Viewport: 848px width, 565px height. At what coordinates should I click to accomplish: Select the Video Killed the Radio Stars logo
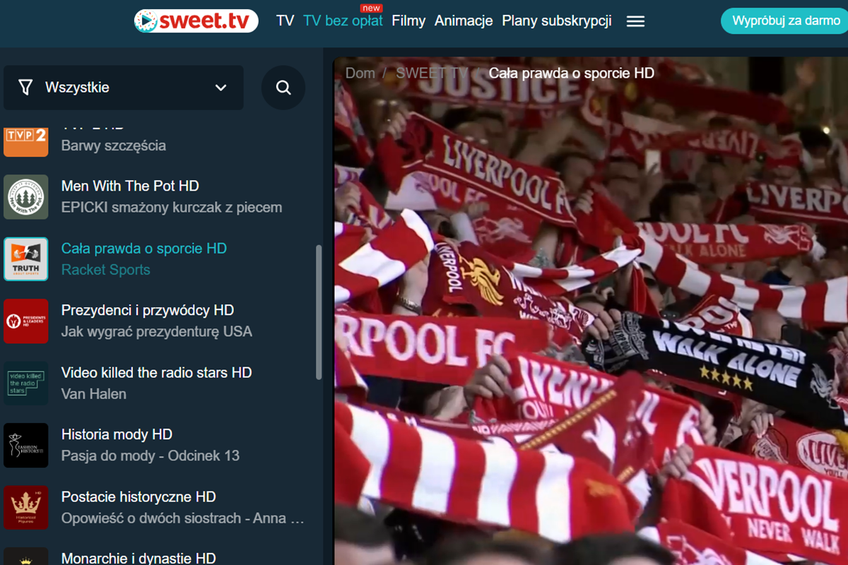26,383
